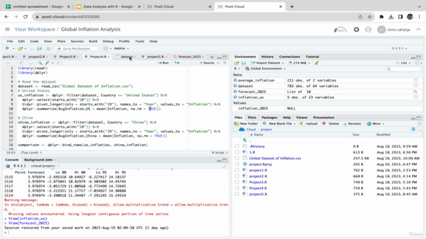The image size is (426, 239).
Task: Click browser reload button
Action: [x=25, y=17]
